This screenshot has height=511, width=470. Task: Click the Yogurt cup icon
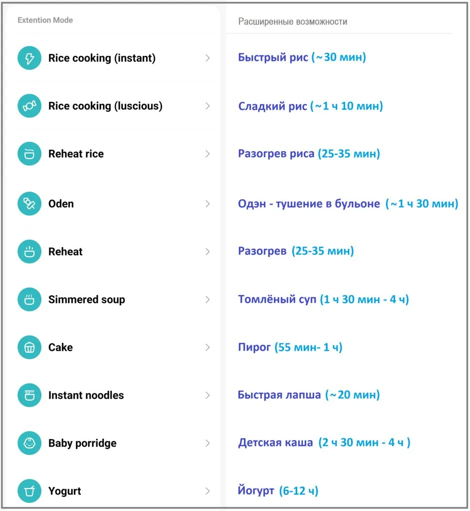click(29, 491)
